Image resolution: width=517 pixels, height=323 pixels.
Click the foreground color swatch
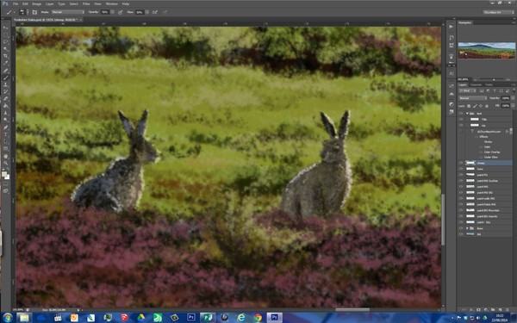coord(4,174)
